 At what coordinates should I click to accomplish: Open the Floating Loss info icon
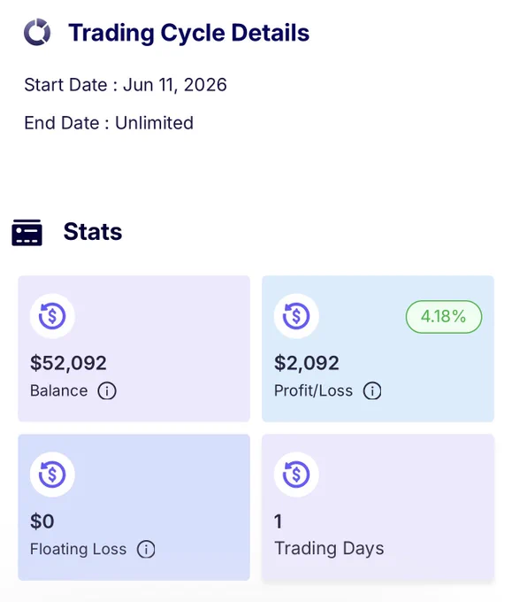click(x=146, y=550)
